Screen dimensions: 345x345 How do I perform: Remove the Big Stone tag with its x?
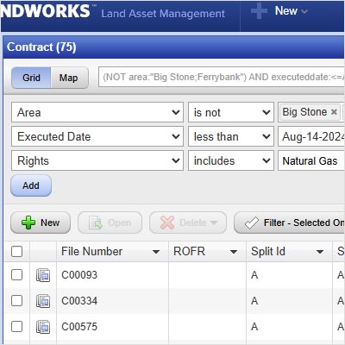334,112
